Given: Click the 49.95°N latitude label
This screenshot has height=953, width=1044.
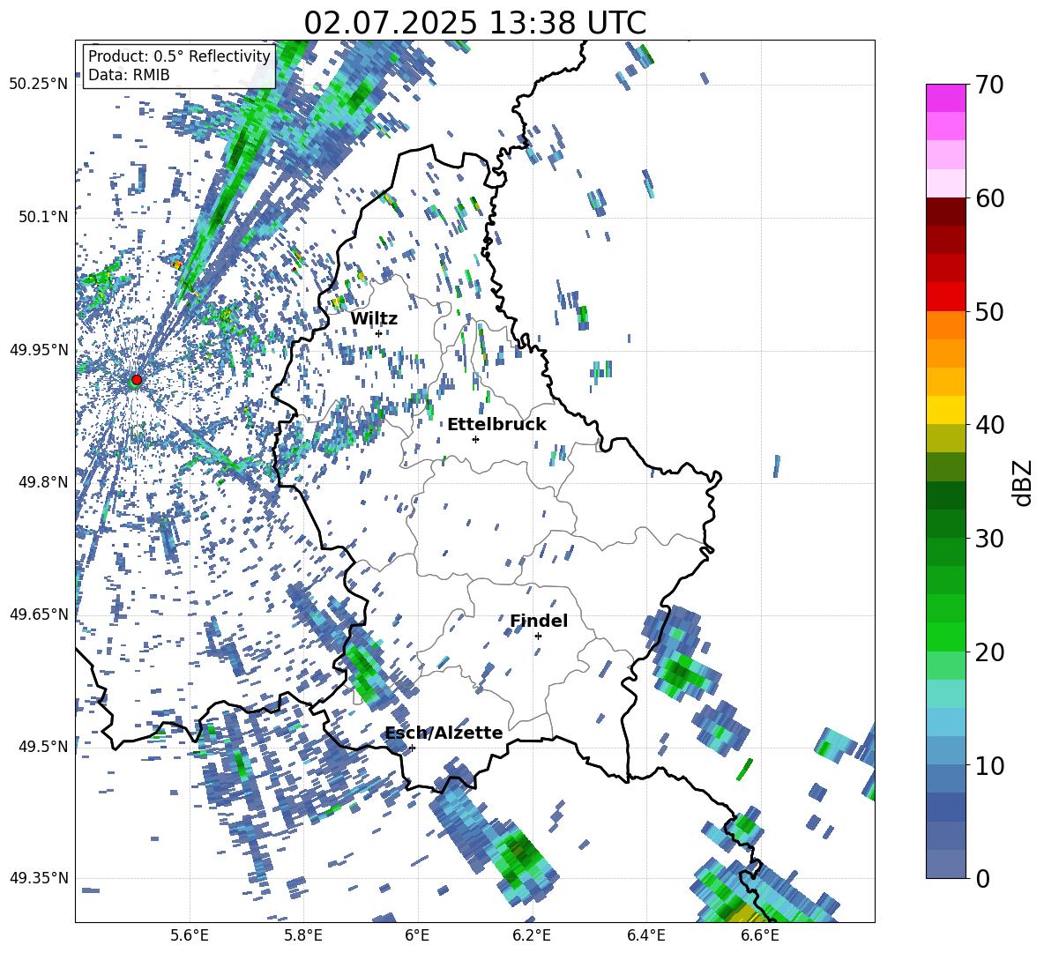Looking at the screenshot, I should click(x=39, y=349).
